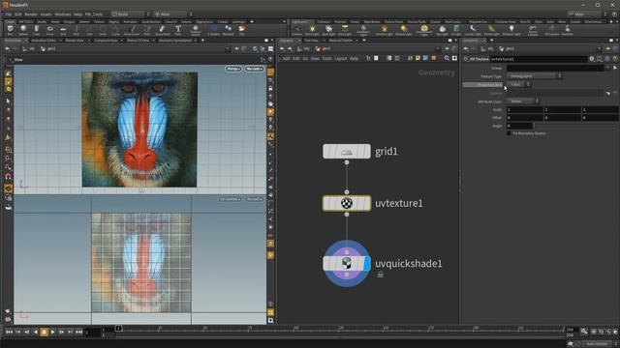Switch to the Geometry Spreadsheet tab
This screenshot has width=620, height=348.
pos(174,41)
